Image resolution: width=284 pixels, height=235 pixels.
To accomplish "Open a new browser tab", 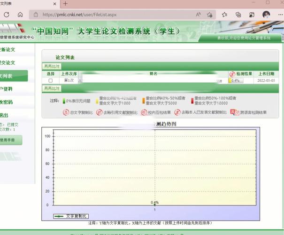I will 65,3.
